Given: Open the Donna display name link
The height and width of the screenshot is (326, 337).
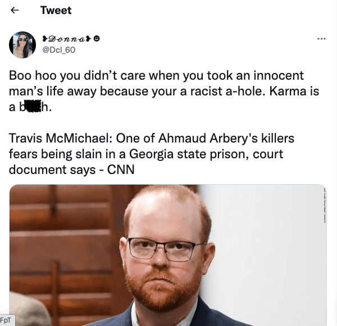Looking at the screenshot, I should [67, 39].
